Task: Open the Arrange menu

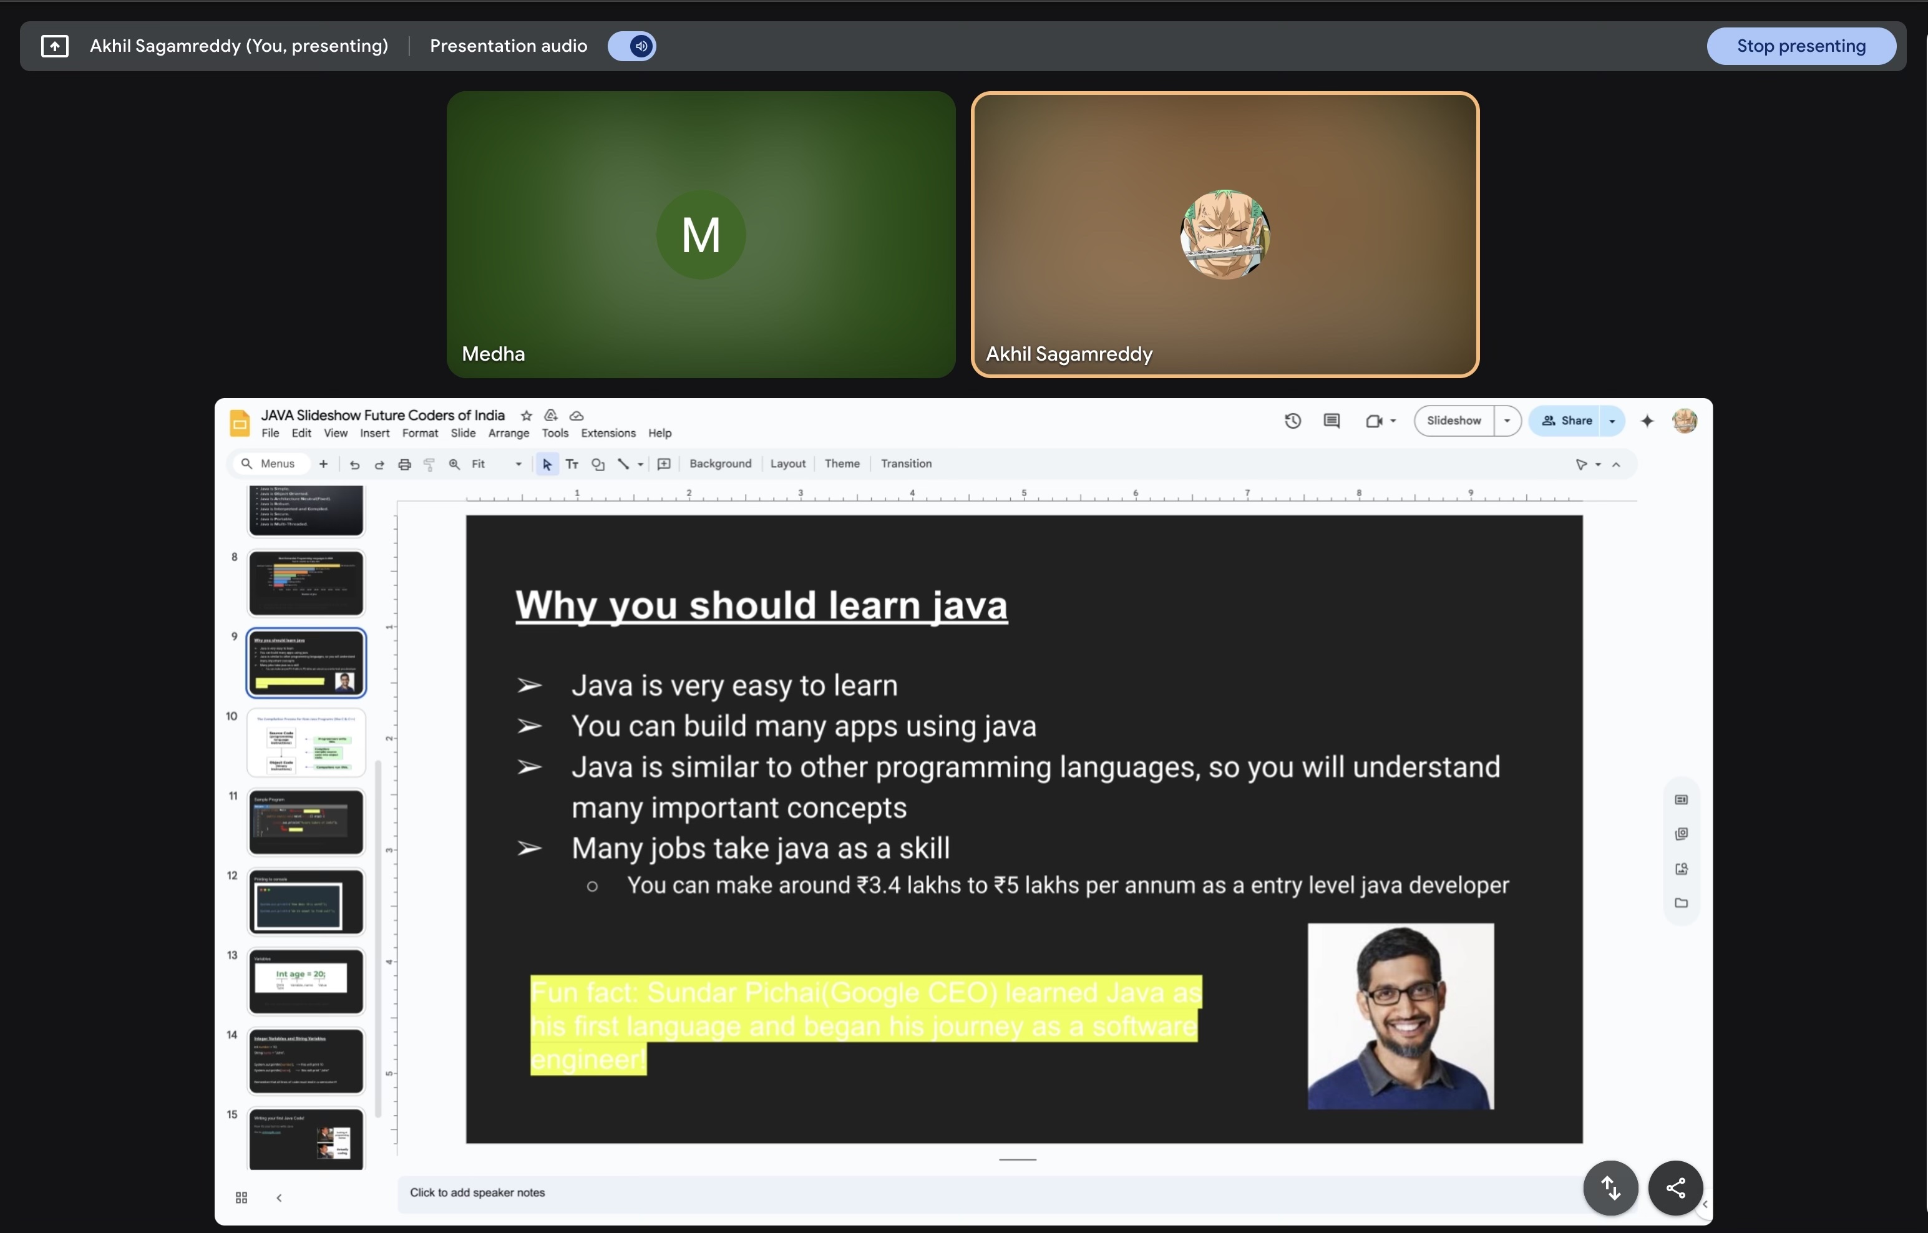Action: click(509, 433)
